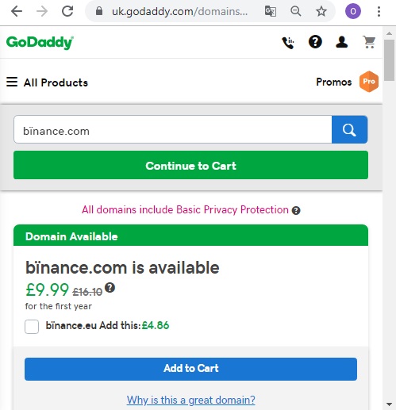396x410 pixels.
Task: Click the domain search input field
Action: pos(173,129)
